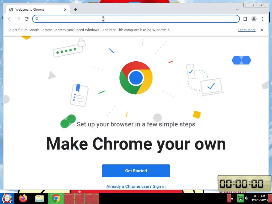Image resolution: width=272 pixels, height=204 pixels.
Task: Restore down the Chrome window
Action: coord(253,5)
